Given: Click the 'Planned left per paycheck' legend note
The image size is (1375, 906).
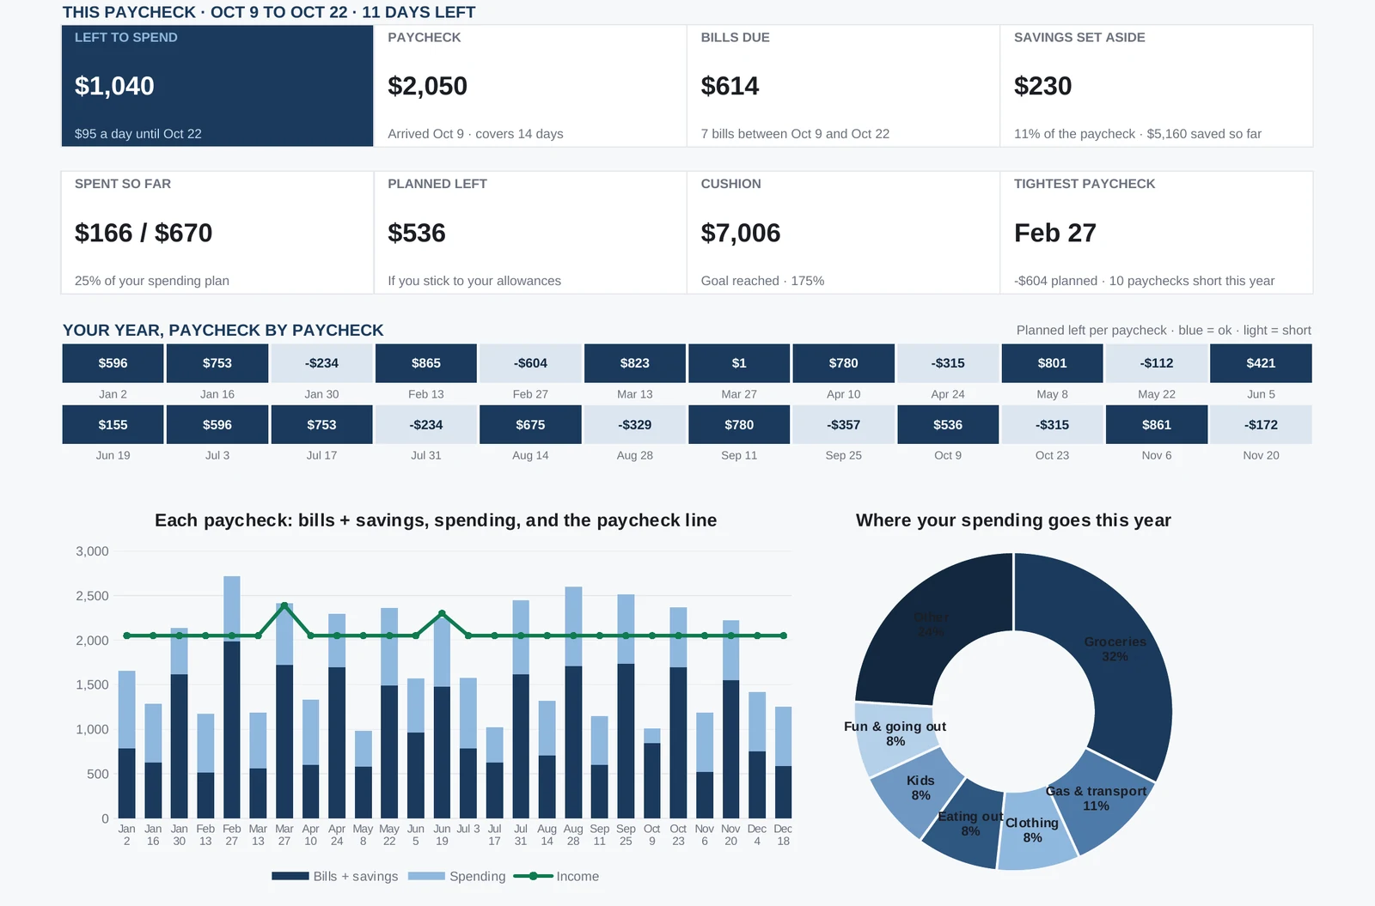Looking at the screenshot, I should tap(1164, 331).
